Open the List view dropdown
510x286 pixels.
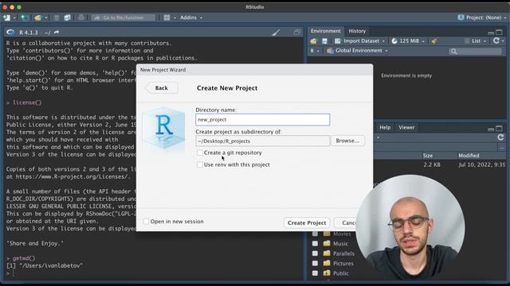[x=476, y=41]
